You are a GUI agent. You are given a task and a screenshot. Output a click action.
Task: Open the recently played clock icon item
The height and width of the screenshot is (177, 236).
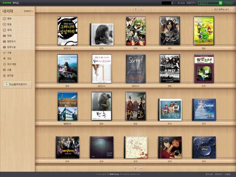point(4,64)
